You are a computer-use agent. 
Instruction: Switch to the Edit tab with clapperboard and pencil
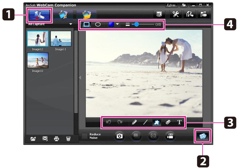[x=63, y=15]
